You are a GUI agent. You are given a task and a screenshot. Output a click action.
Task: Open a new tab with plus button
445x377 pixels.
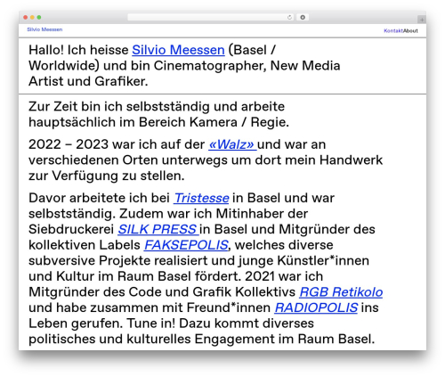coord(422,20)
